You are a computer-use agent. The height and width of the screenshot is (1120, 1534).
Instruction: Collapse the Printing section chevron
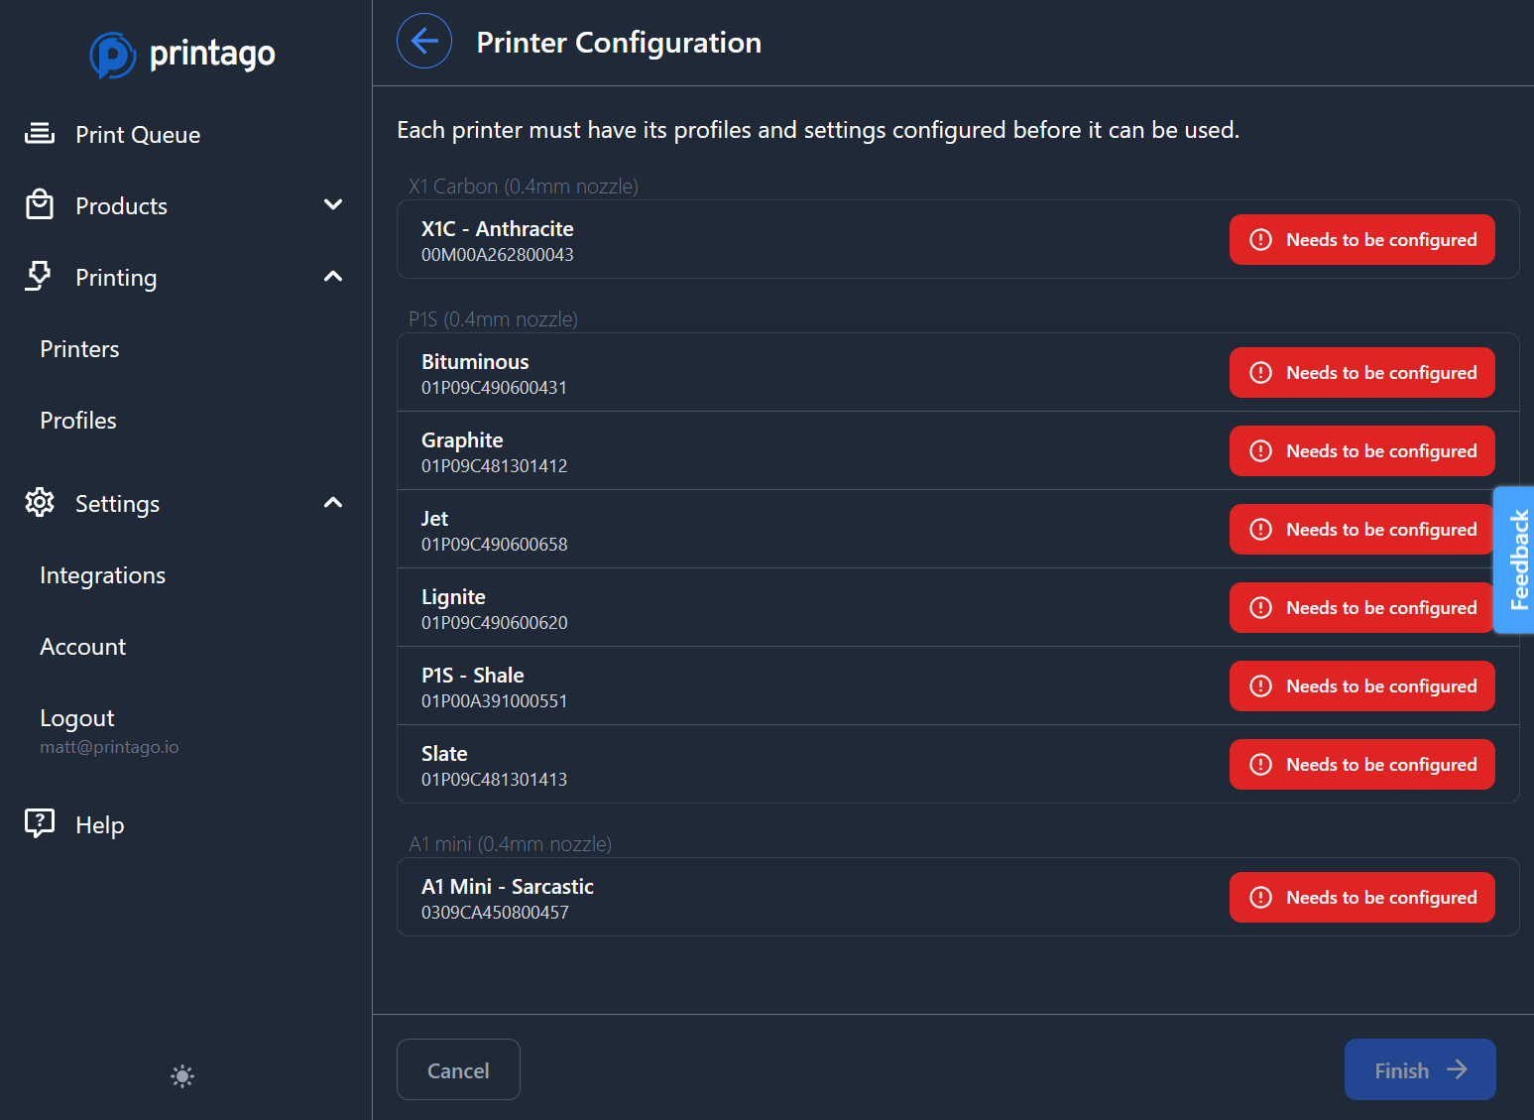[333, 276]
